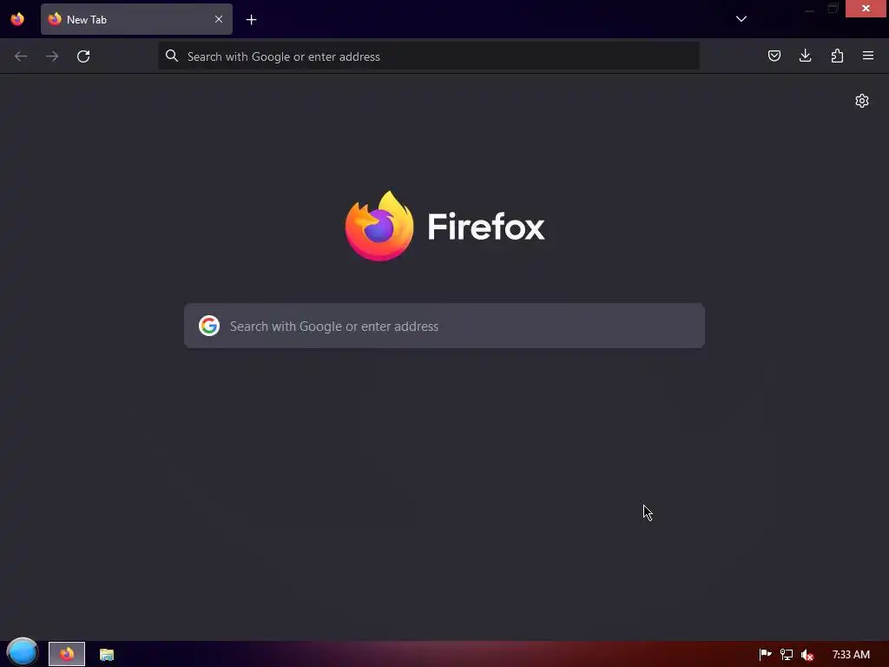Go back one page

coord(21,56)
